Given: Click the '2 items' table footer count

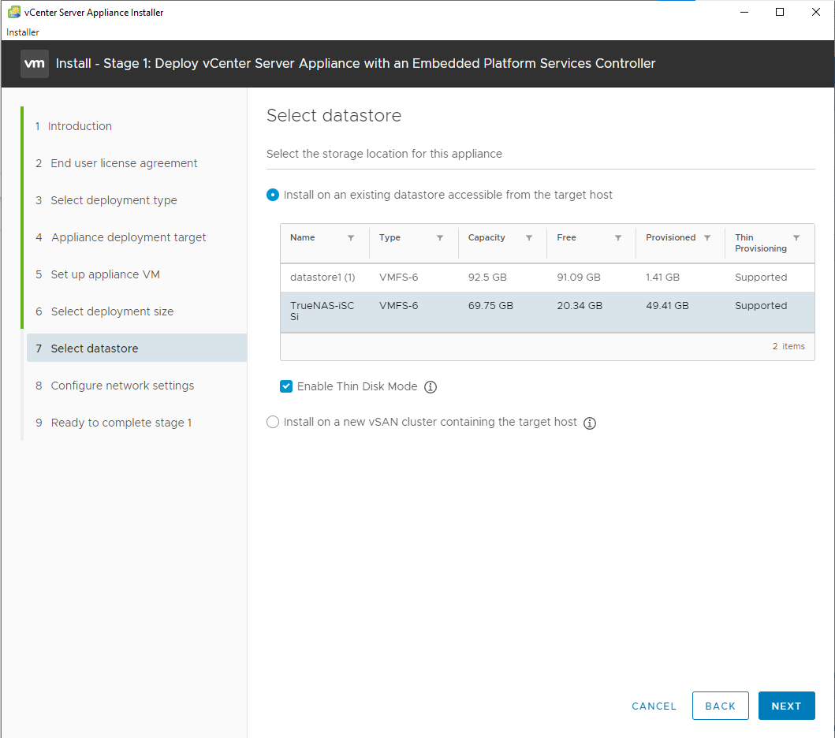Looking at the screenshot, I should click(788, 346).
